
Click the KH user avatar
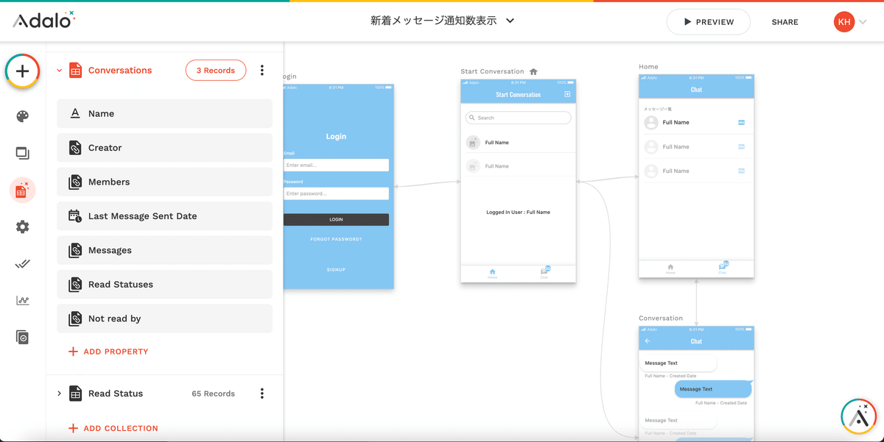click(843, 22)
